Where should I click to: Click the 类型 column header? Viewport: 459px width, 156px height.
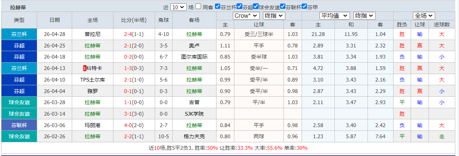[19, 20]
